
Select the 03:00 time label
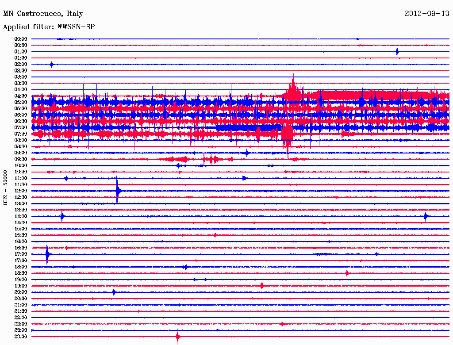click(21, 77)
